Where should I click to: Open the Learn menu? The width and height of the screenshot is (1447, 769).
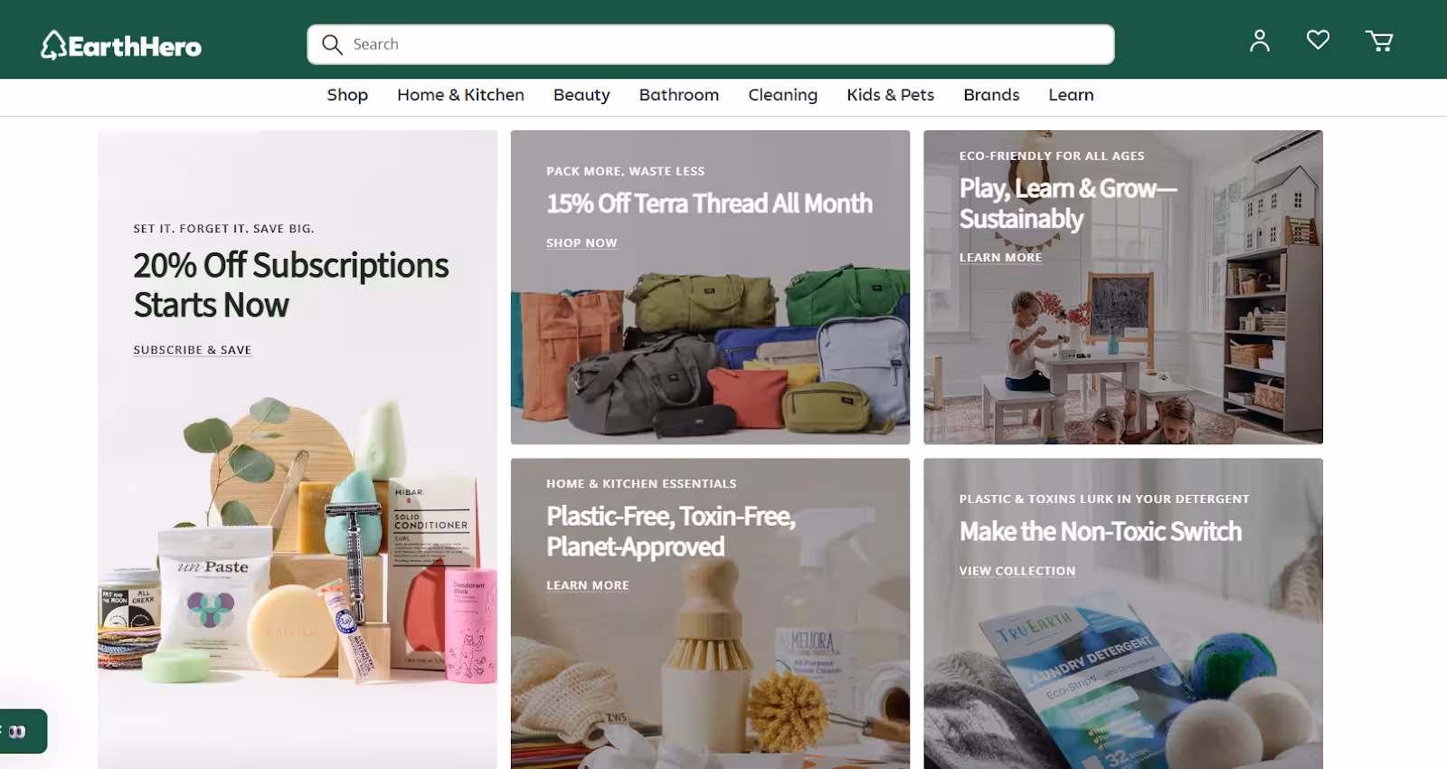pyautogui.click(x=1071, y=95)
